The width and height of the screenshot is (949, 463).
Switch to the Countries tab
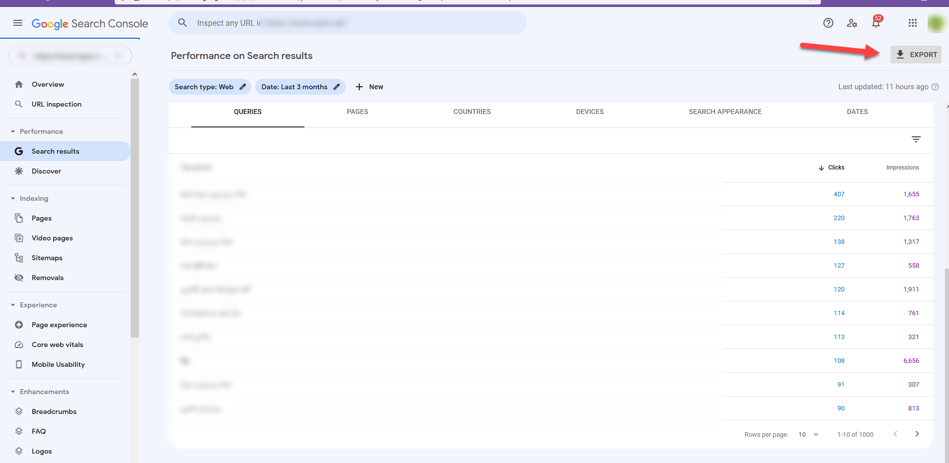471,112
